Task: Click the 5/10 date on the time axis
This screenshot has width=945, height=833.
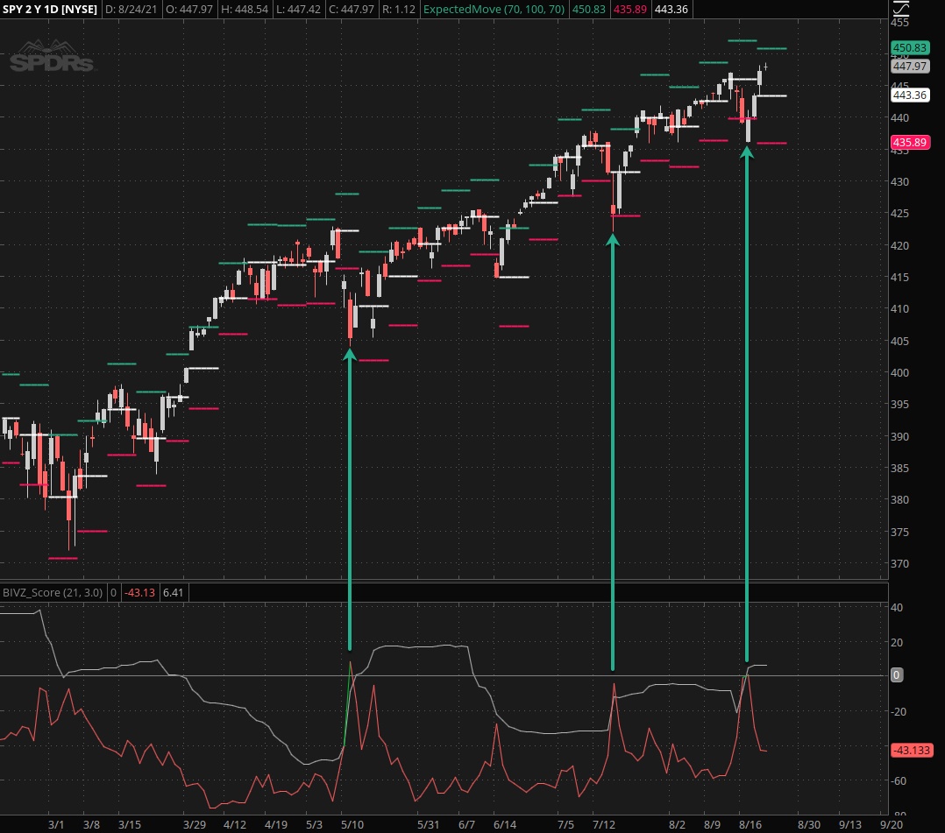Action: pyautogui.click(x=352, y=824)
